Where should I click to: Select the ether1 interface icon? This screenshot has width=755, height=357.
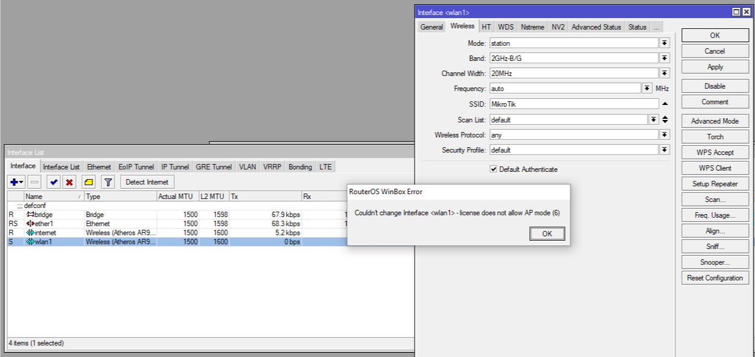pyautogui.click(x=30, y=224)
